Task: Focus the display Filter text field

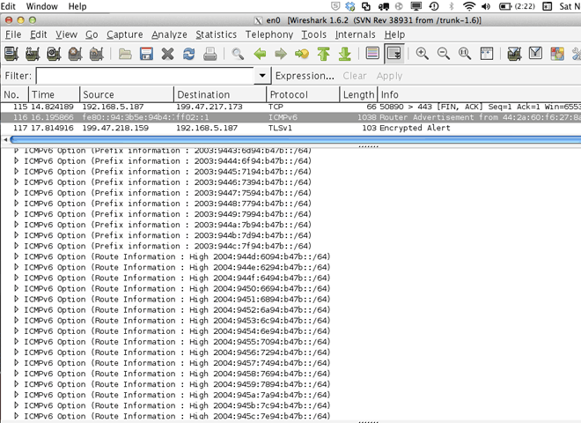Action: [x=145, y=76]
